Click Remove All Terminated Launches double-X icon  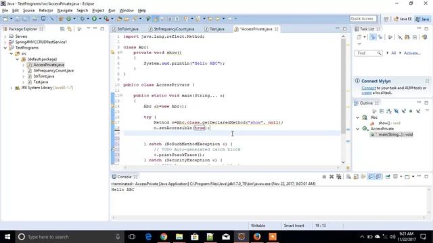[339, 177]
